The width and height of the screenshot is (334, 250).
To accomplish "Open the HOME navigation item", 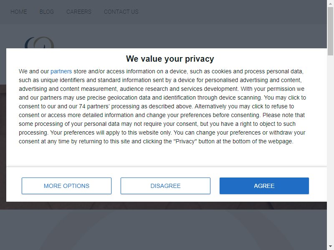I will point(19,12).
